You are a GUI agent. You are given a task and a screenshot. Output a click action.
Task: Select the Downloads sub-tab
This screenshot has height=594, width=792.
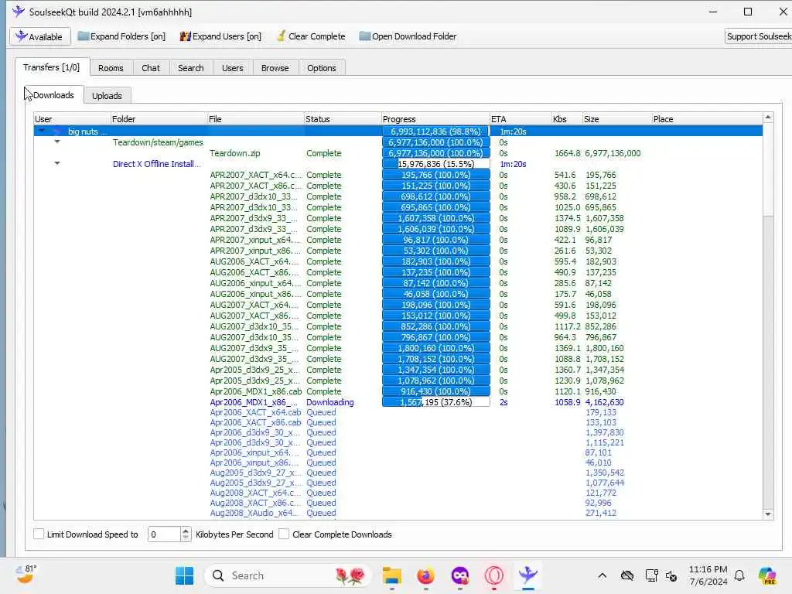point(53,95)
